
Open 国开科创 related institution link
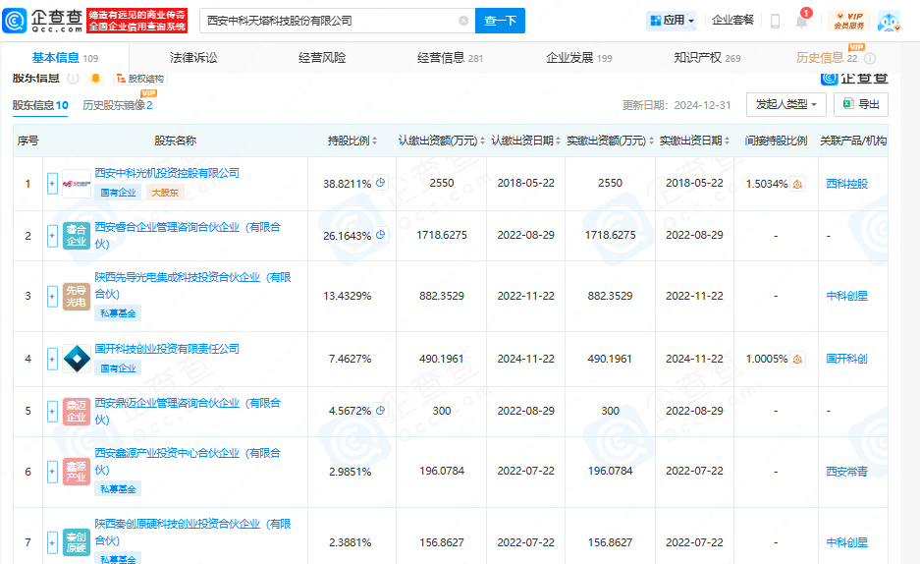[846, 359]
